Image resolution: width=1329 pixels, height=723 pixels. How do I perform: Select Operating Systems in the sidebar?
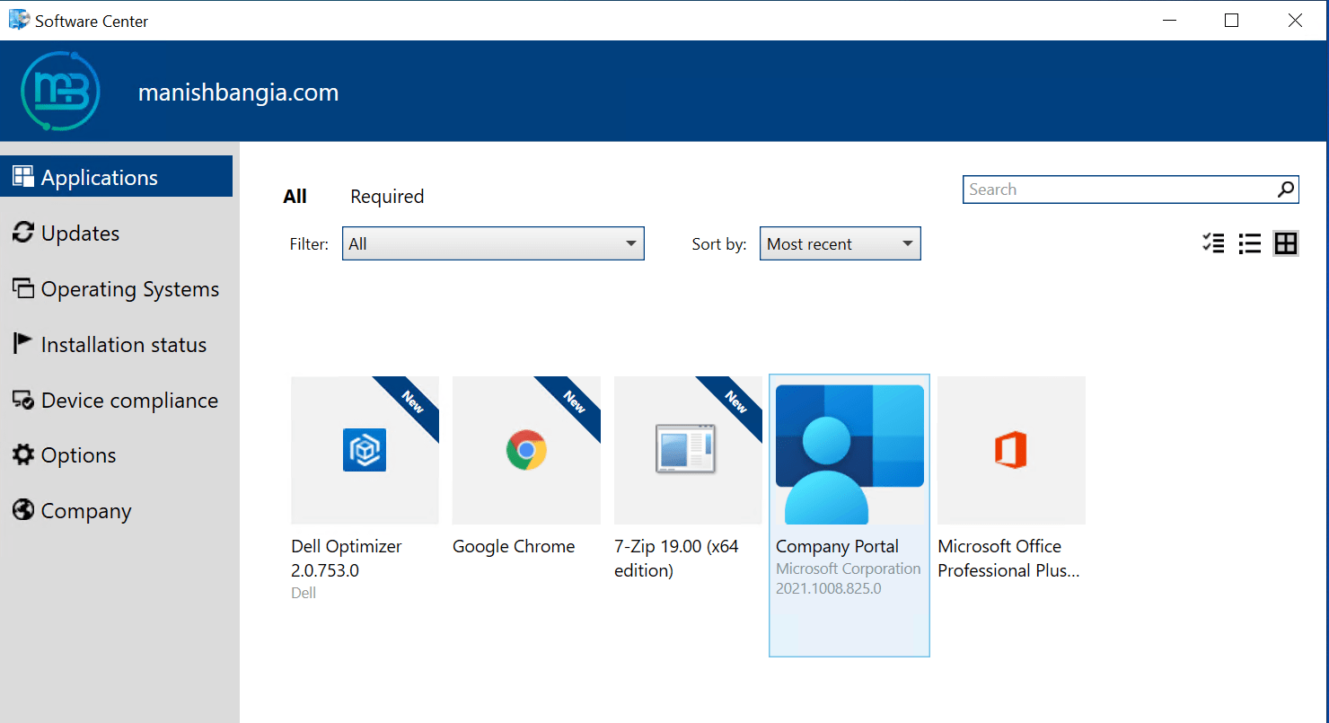[x=129, y=288]
